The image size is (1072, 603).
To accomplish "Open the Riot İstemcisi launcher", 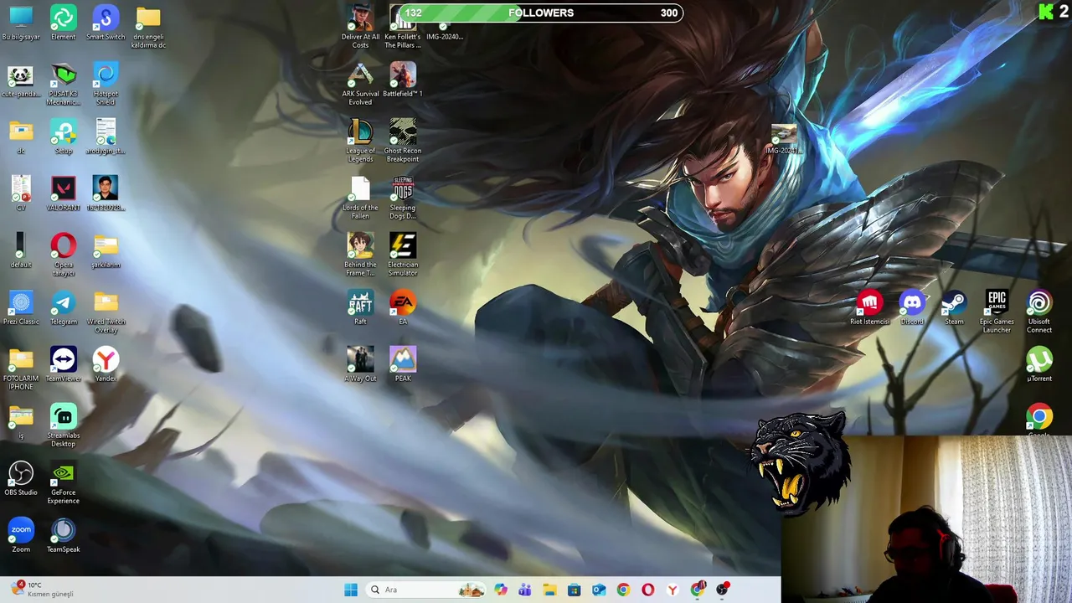I will (870, 307).
